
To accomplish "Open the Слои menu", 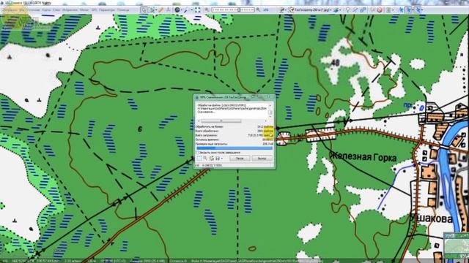I will (56, 9).
